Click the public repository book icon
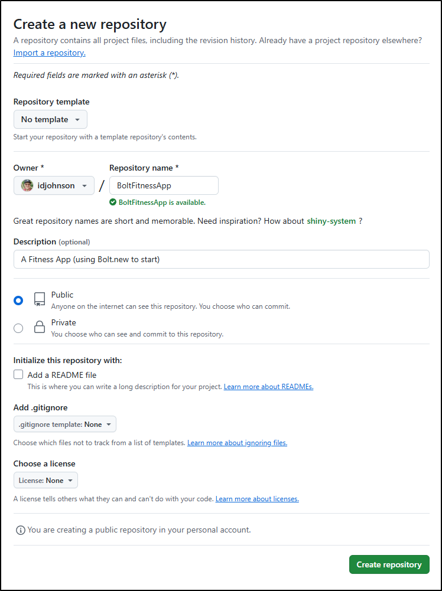 [x=39, y=300]
